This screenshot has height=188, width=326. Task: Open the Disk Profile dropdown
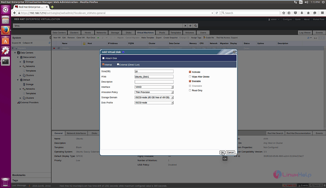pos(154,103)
